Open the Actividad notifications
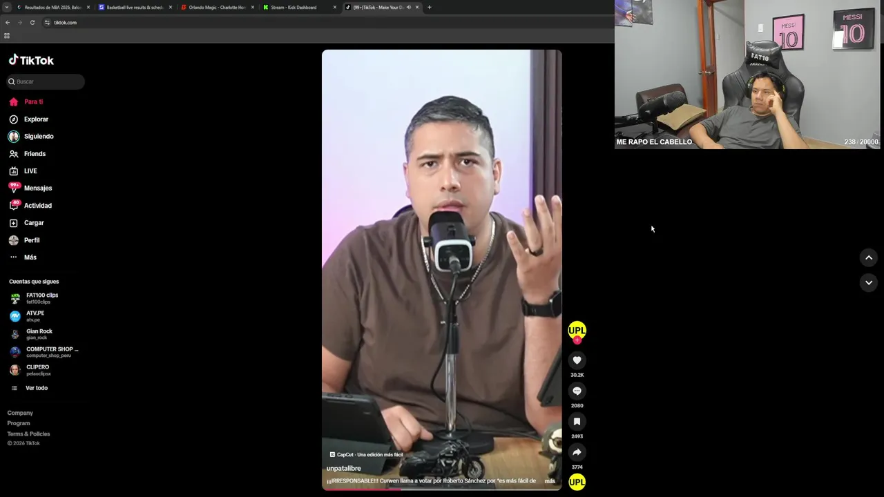Image resolution: width=884 pixels, height=497 pixels. (x=38, y=206)
